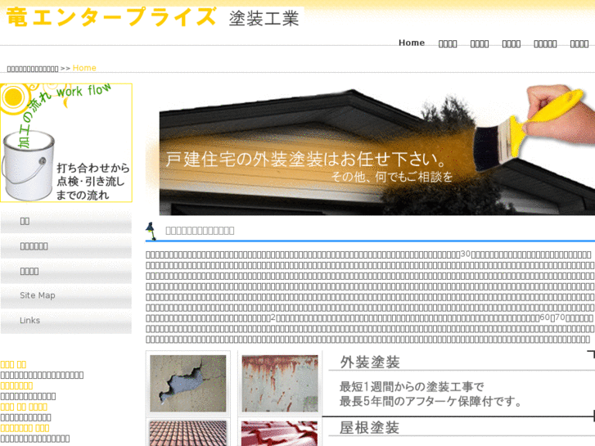View the brown roof tiles thumbnail
Image resolution: width=595 pixels, height=446 pixels.
pyautogui.click(x=188, y=433)
